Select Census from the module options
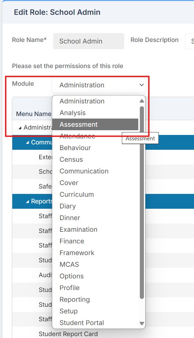 point(71,160)
